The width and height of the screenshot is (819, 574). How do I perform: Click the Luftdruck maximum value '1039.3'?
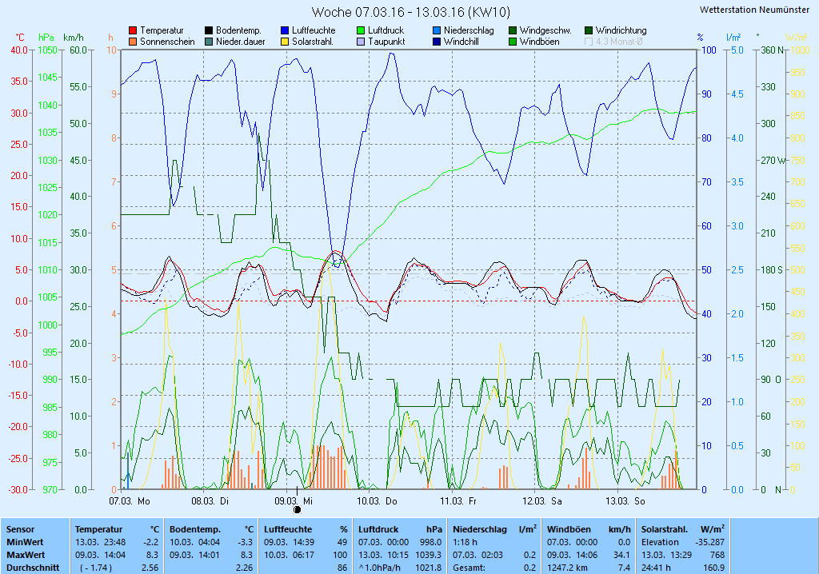429,555
